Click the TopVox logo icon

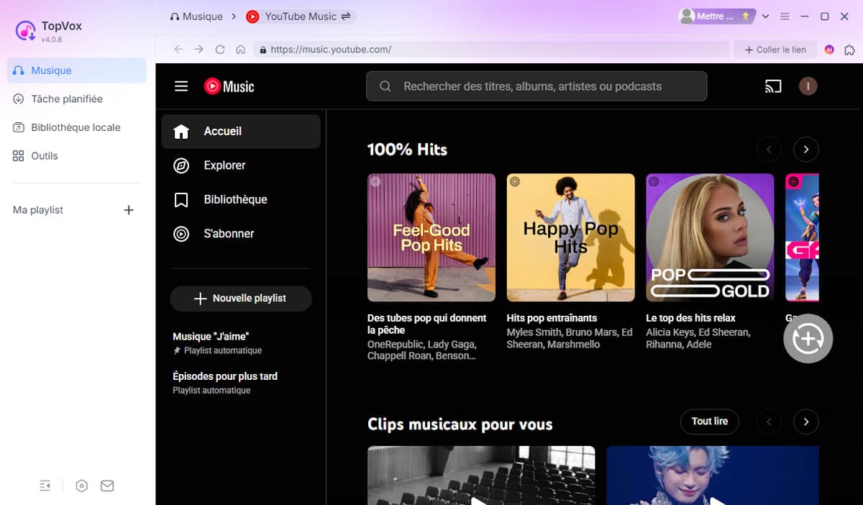26,32
